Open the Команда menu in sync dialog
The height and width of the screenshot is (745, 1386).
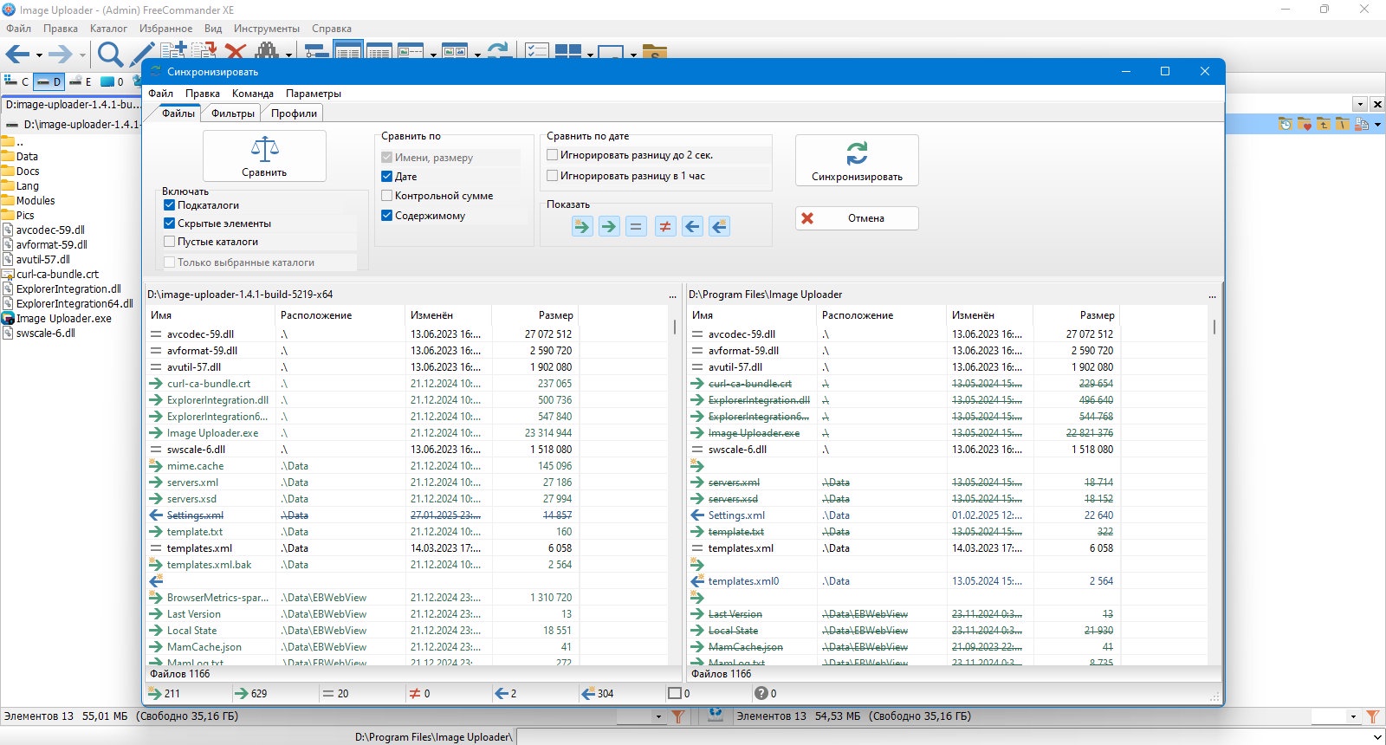click(x=253, y=94)
